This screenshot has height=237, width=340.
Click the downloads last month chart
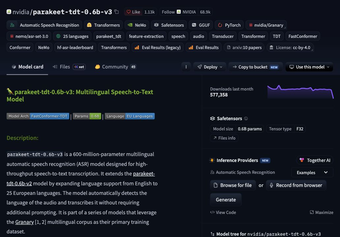[x=300, y=92]
